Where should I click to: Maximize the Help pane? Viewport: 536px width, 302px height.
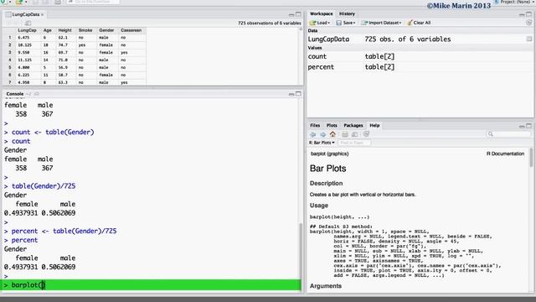point(528,126)
